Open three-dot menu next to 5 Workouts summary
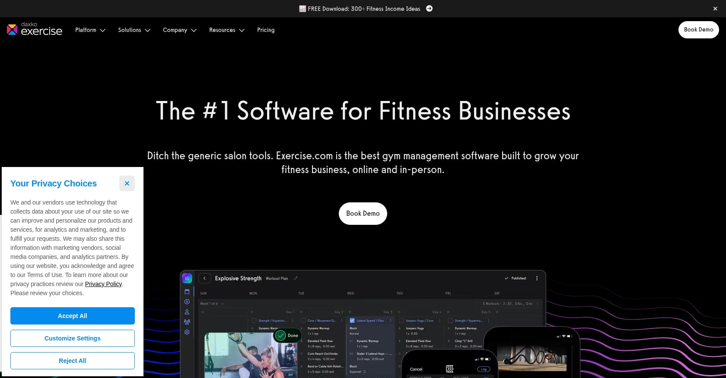This screenshot has width=726, height=378. [538, 304]
